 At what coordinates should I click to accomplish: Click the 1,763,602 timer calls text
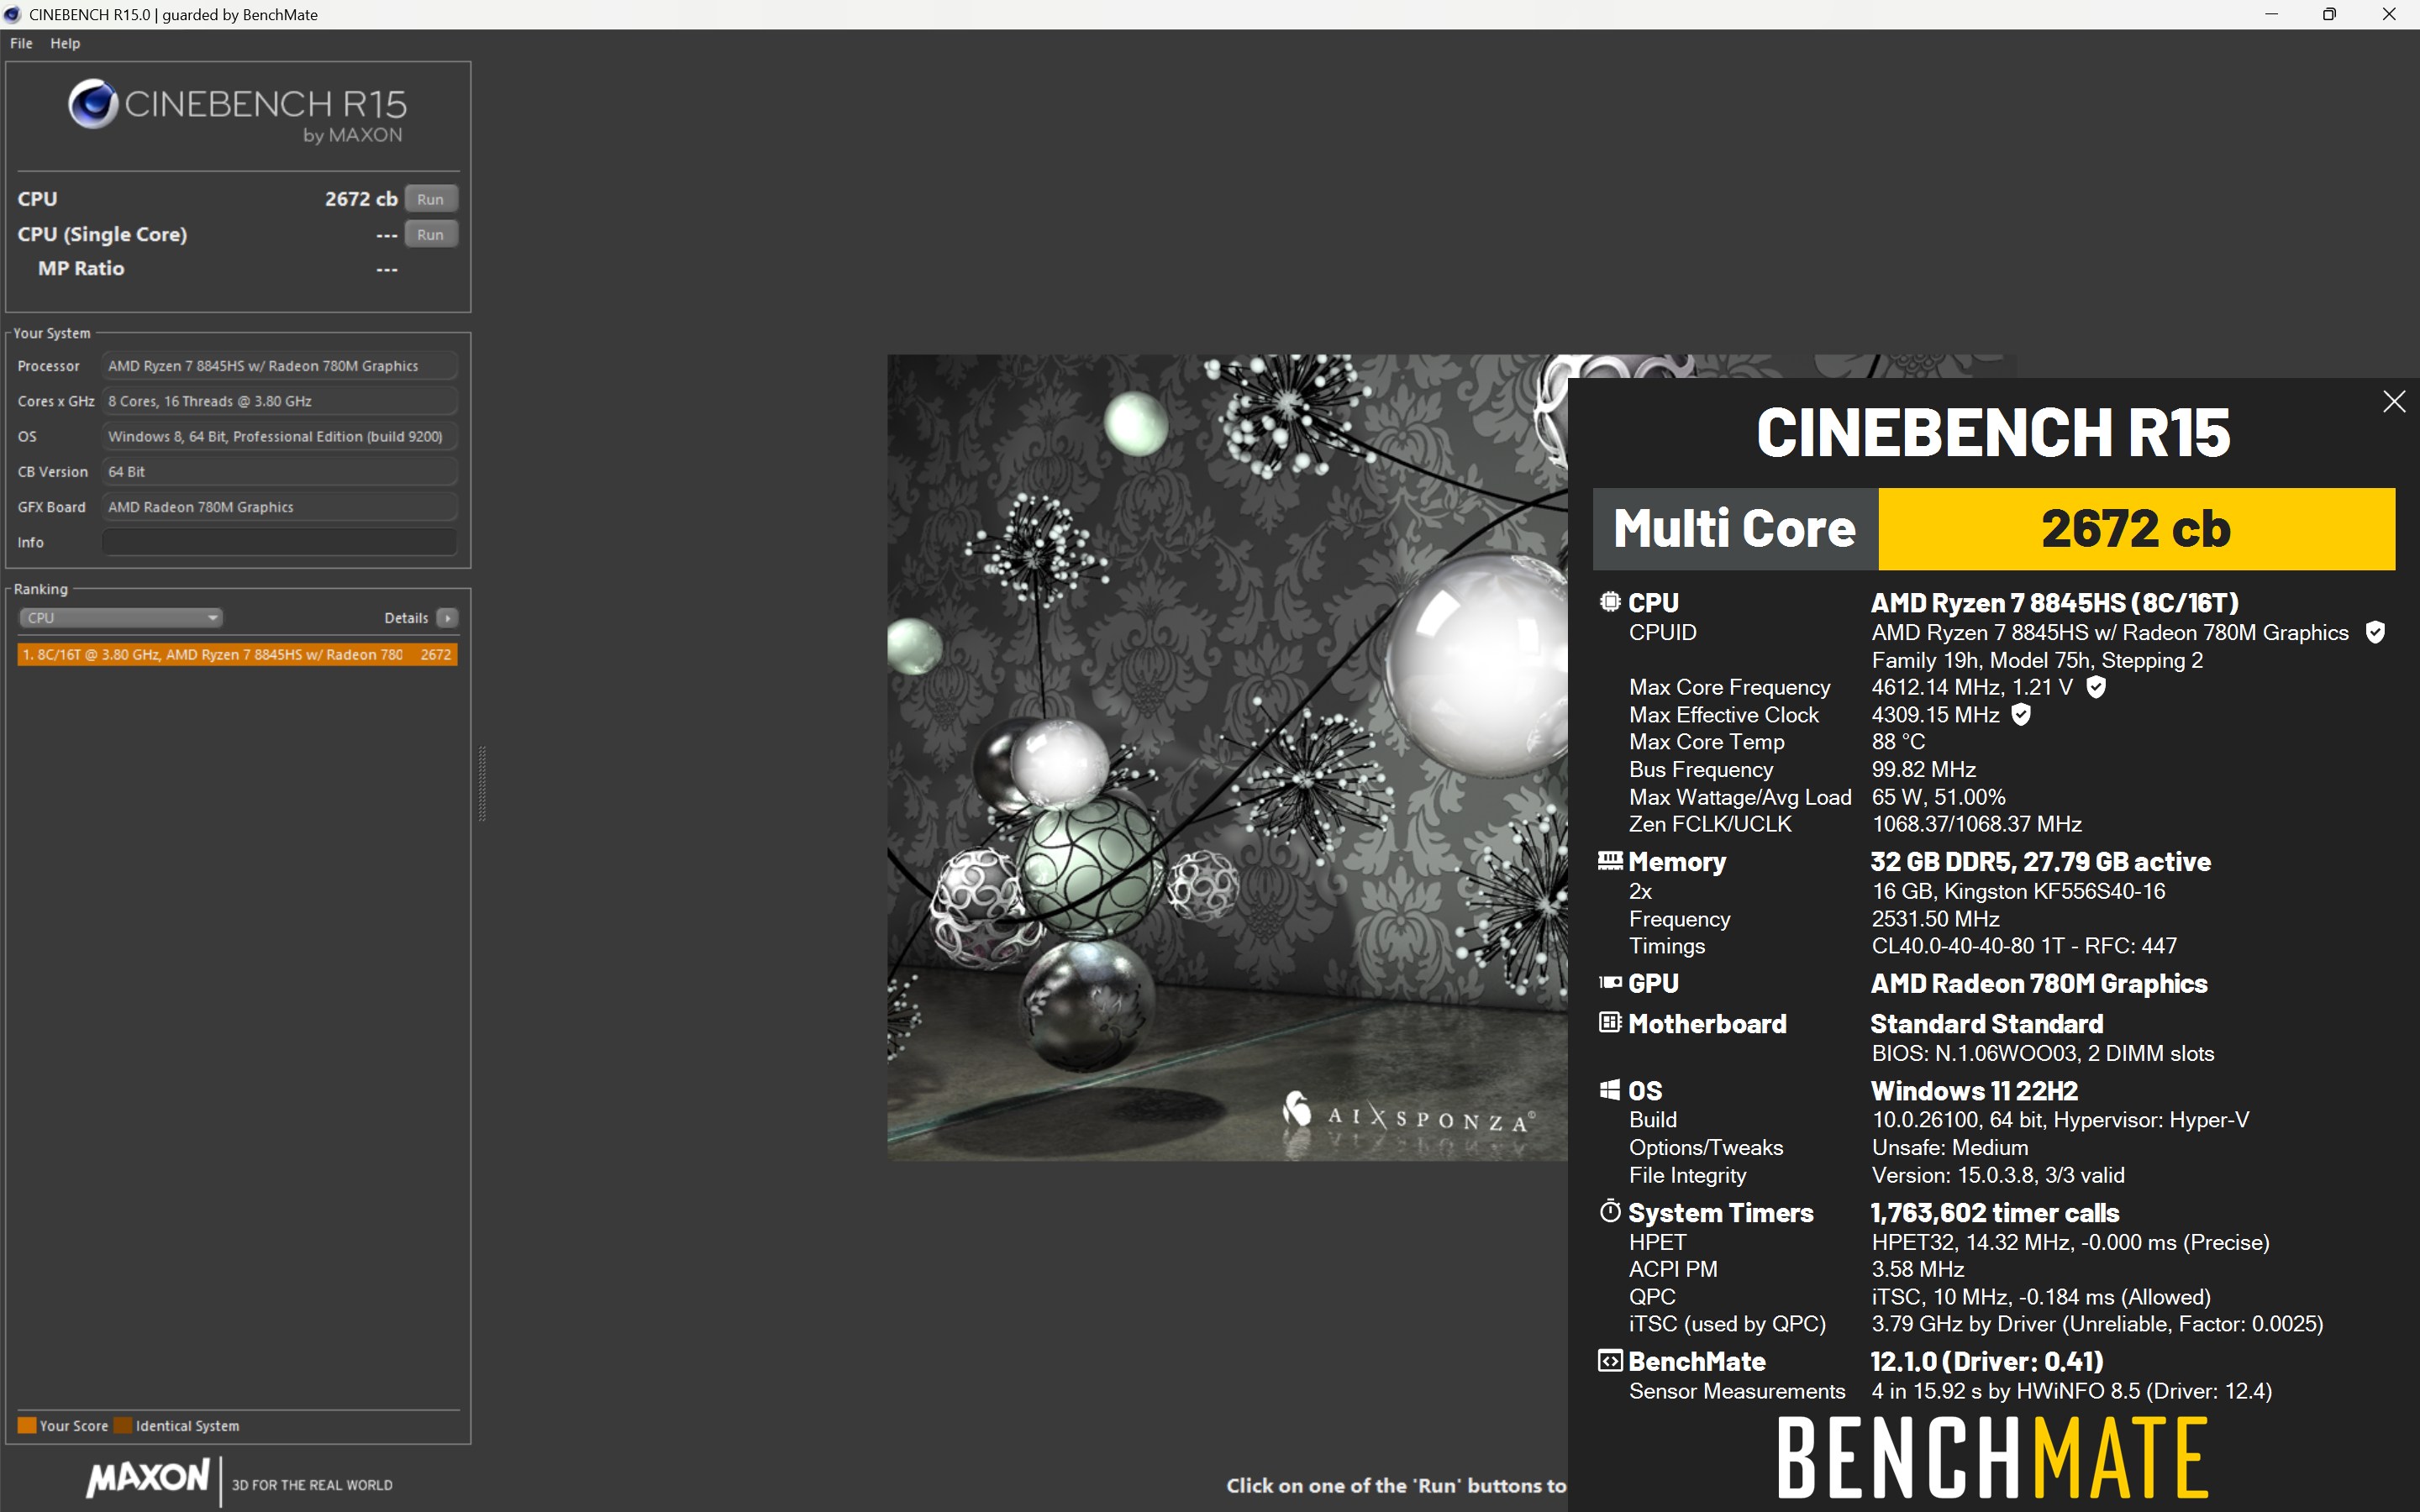click(1994, 1213)
